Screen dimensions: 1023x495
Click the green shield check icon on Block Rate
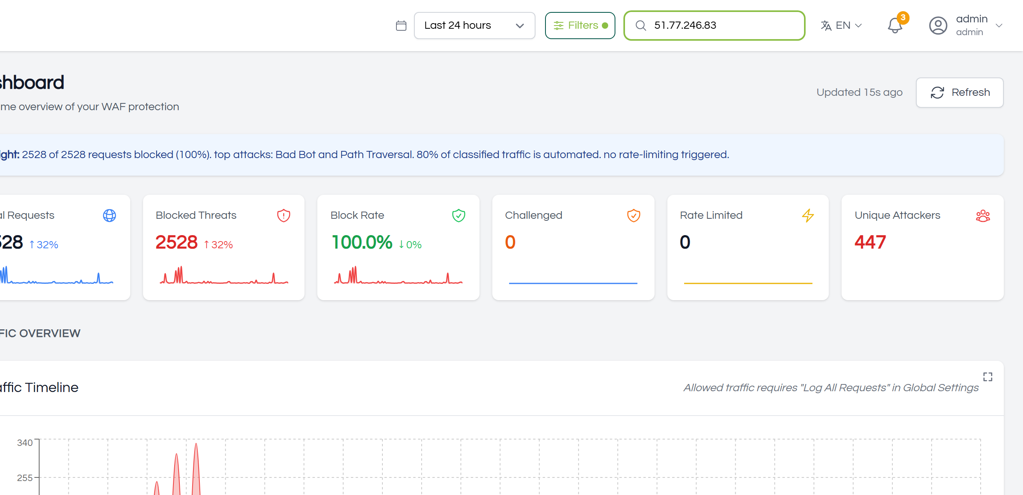click(x=458, y=216)
